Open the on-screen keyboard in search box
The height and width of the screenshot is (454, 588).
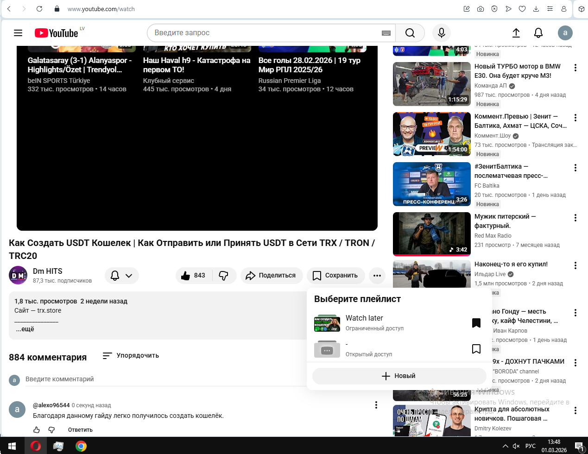[x=386, y=33]
